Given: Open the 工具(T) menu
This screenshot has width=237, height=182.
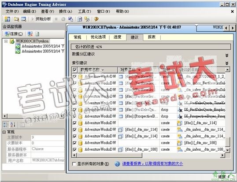Looking at the screenshot, I should click(x=85, y=11).
